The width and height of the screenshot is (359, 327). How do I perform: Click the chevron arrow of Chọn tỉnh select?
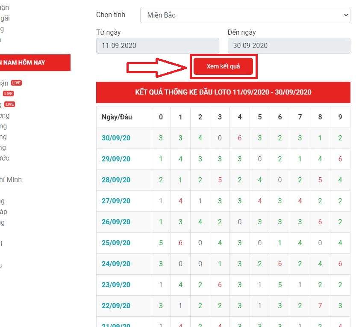coord(346,15)
